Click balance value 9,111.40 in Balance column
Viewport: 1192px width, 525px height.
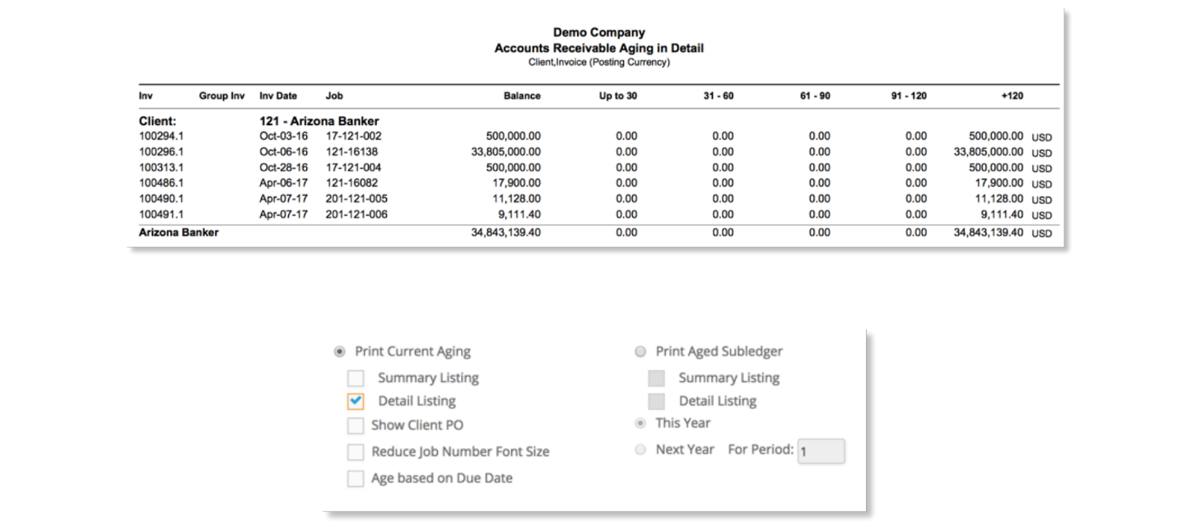pyautogui.click(x=520, y=215)
